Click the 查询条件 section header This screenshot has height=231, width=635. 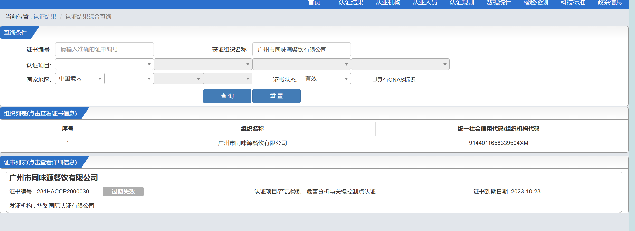[x=15, y=33]
